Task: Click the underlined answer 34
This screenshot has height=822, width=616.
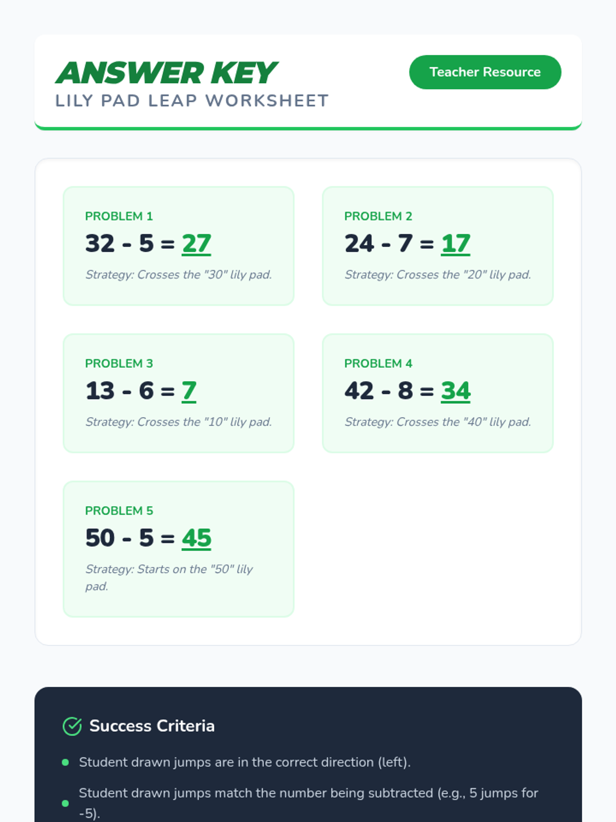Action: click(455, 391)
